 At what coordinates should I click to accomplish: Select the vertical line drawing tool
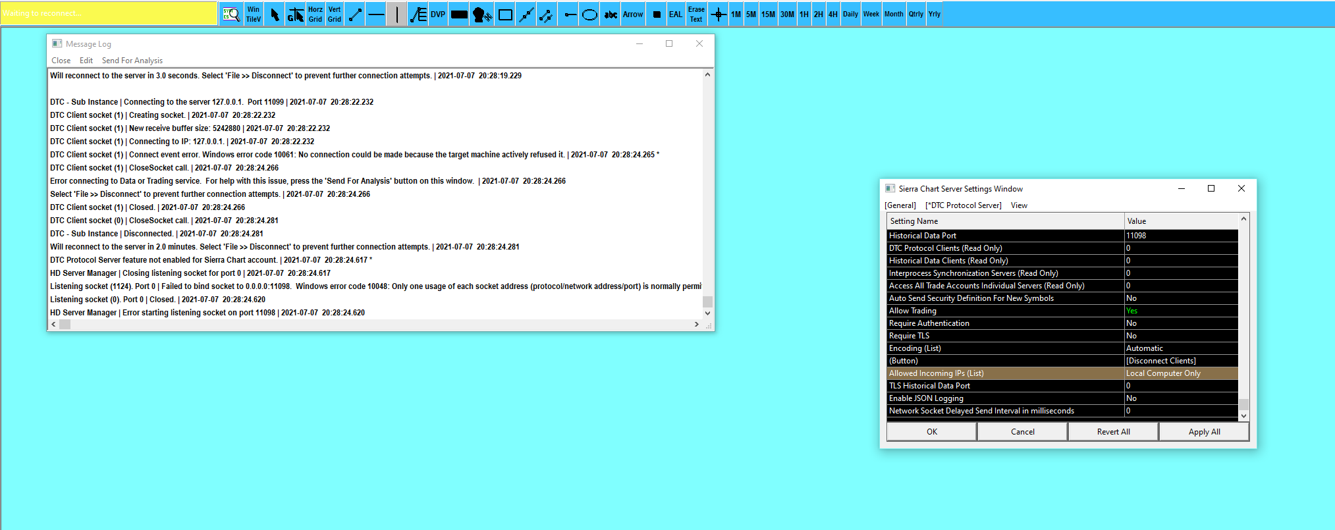(x=396, y=14)
